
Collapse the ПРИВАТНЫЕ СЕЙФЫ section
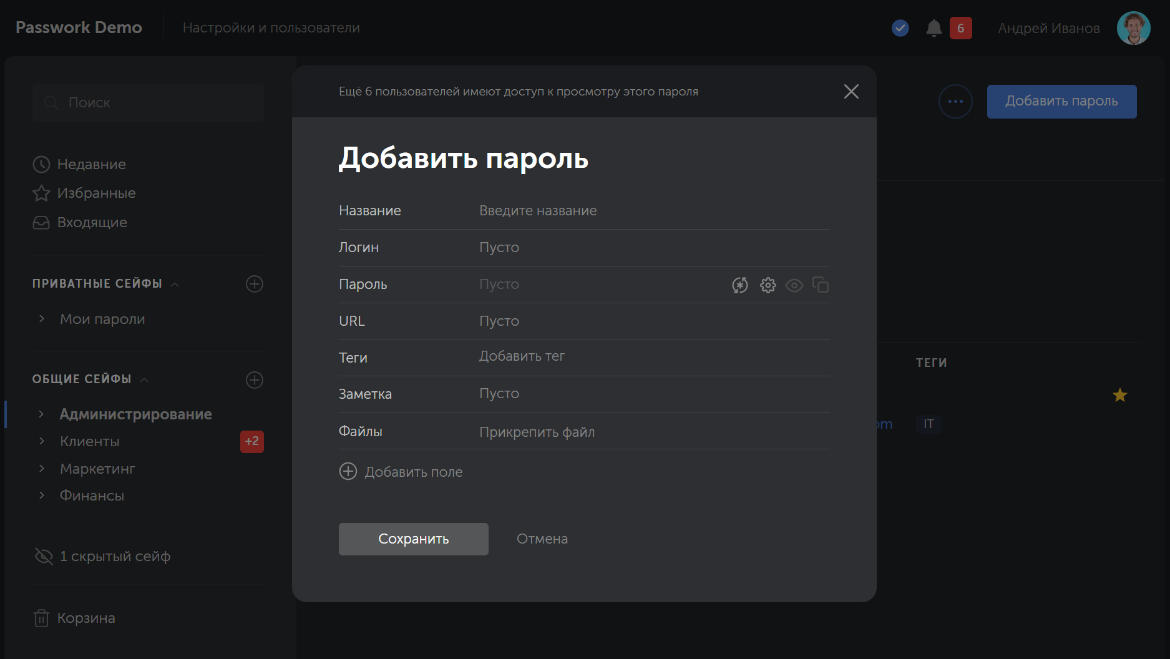click(x=175, y=285)
